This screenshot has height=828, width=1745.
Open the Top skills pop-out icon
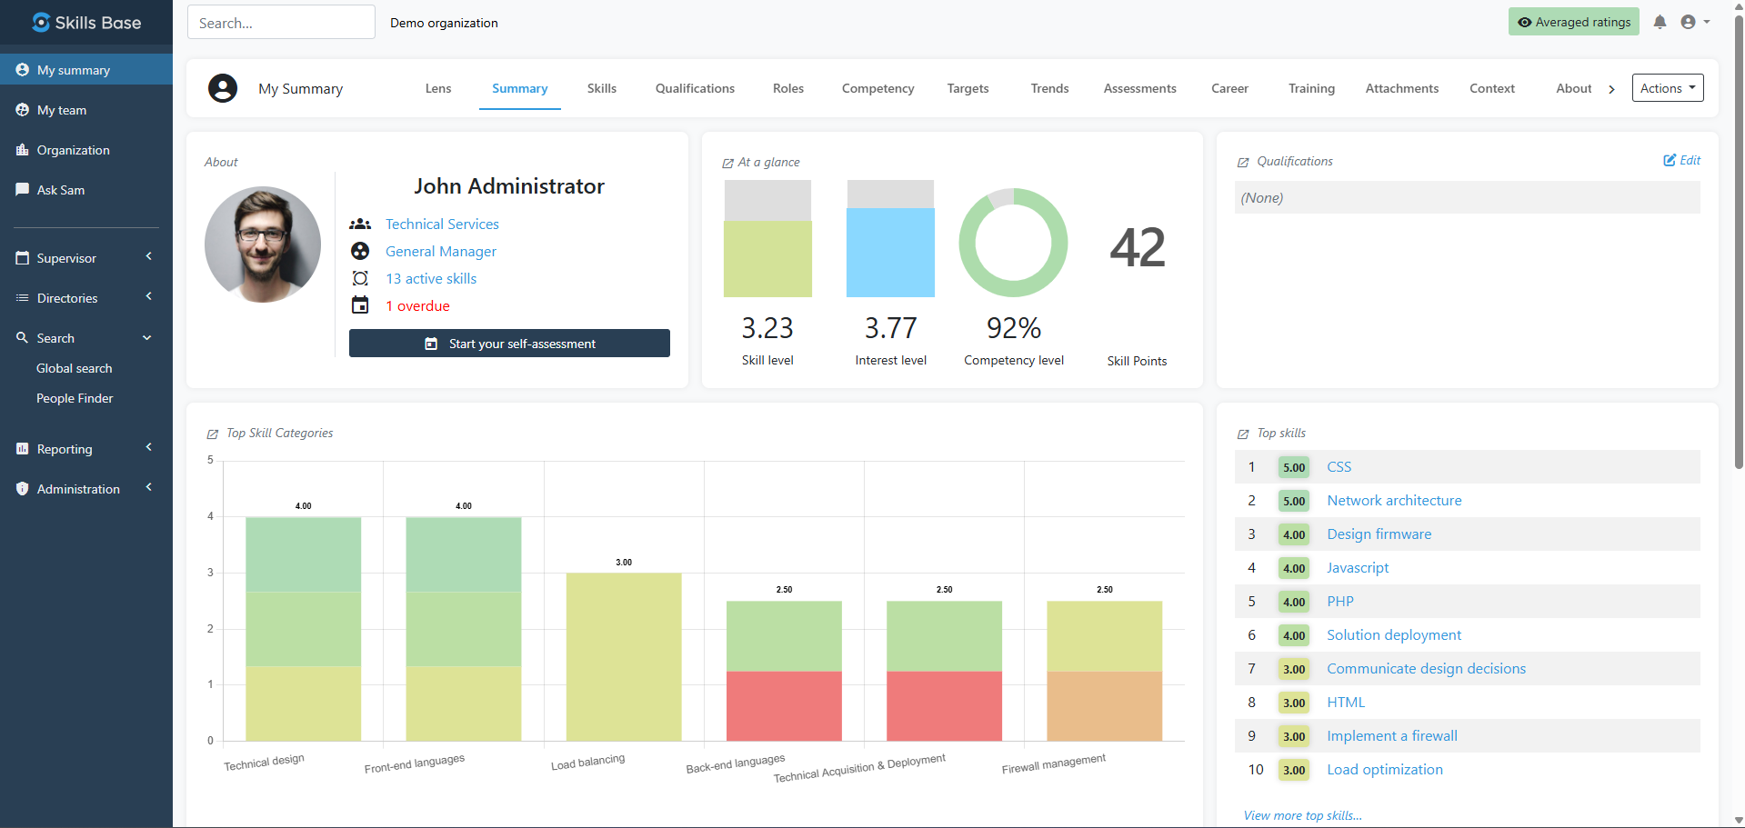1243,434
